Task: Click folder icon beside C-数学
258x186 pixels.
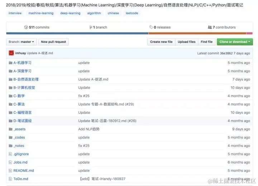Action: point(10,96)
